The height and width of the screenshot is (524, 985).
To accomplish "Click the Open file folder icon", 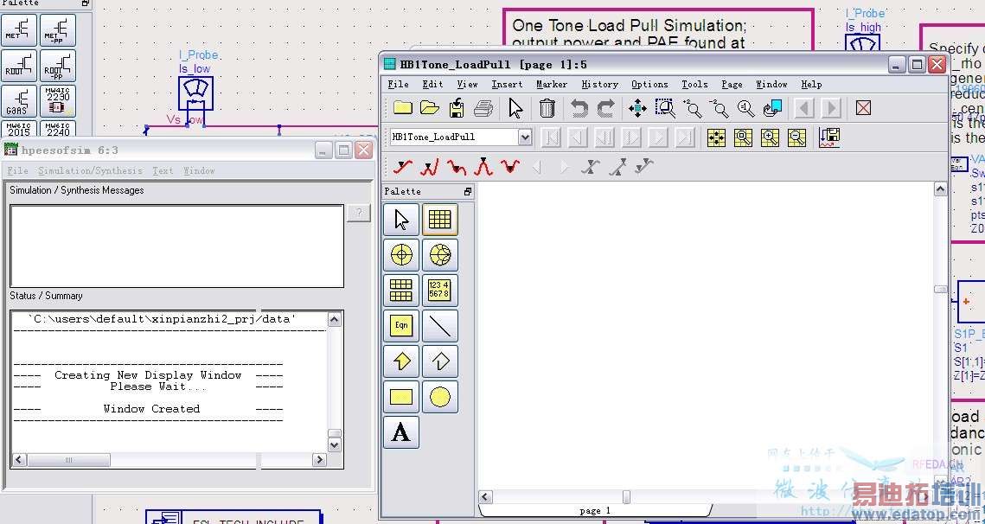I will tap(430, 108).
